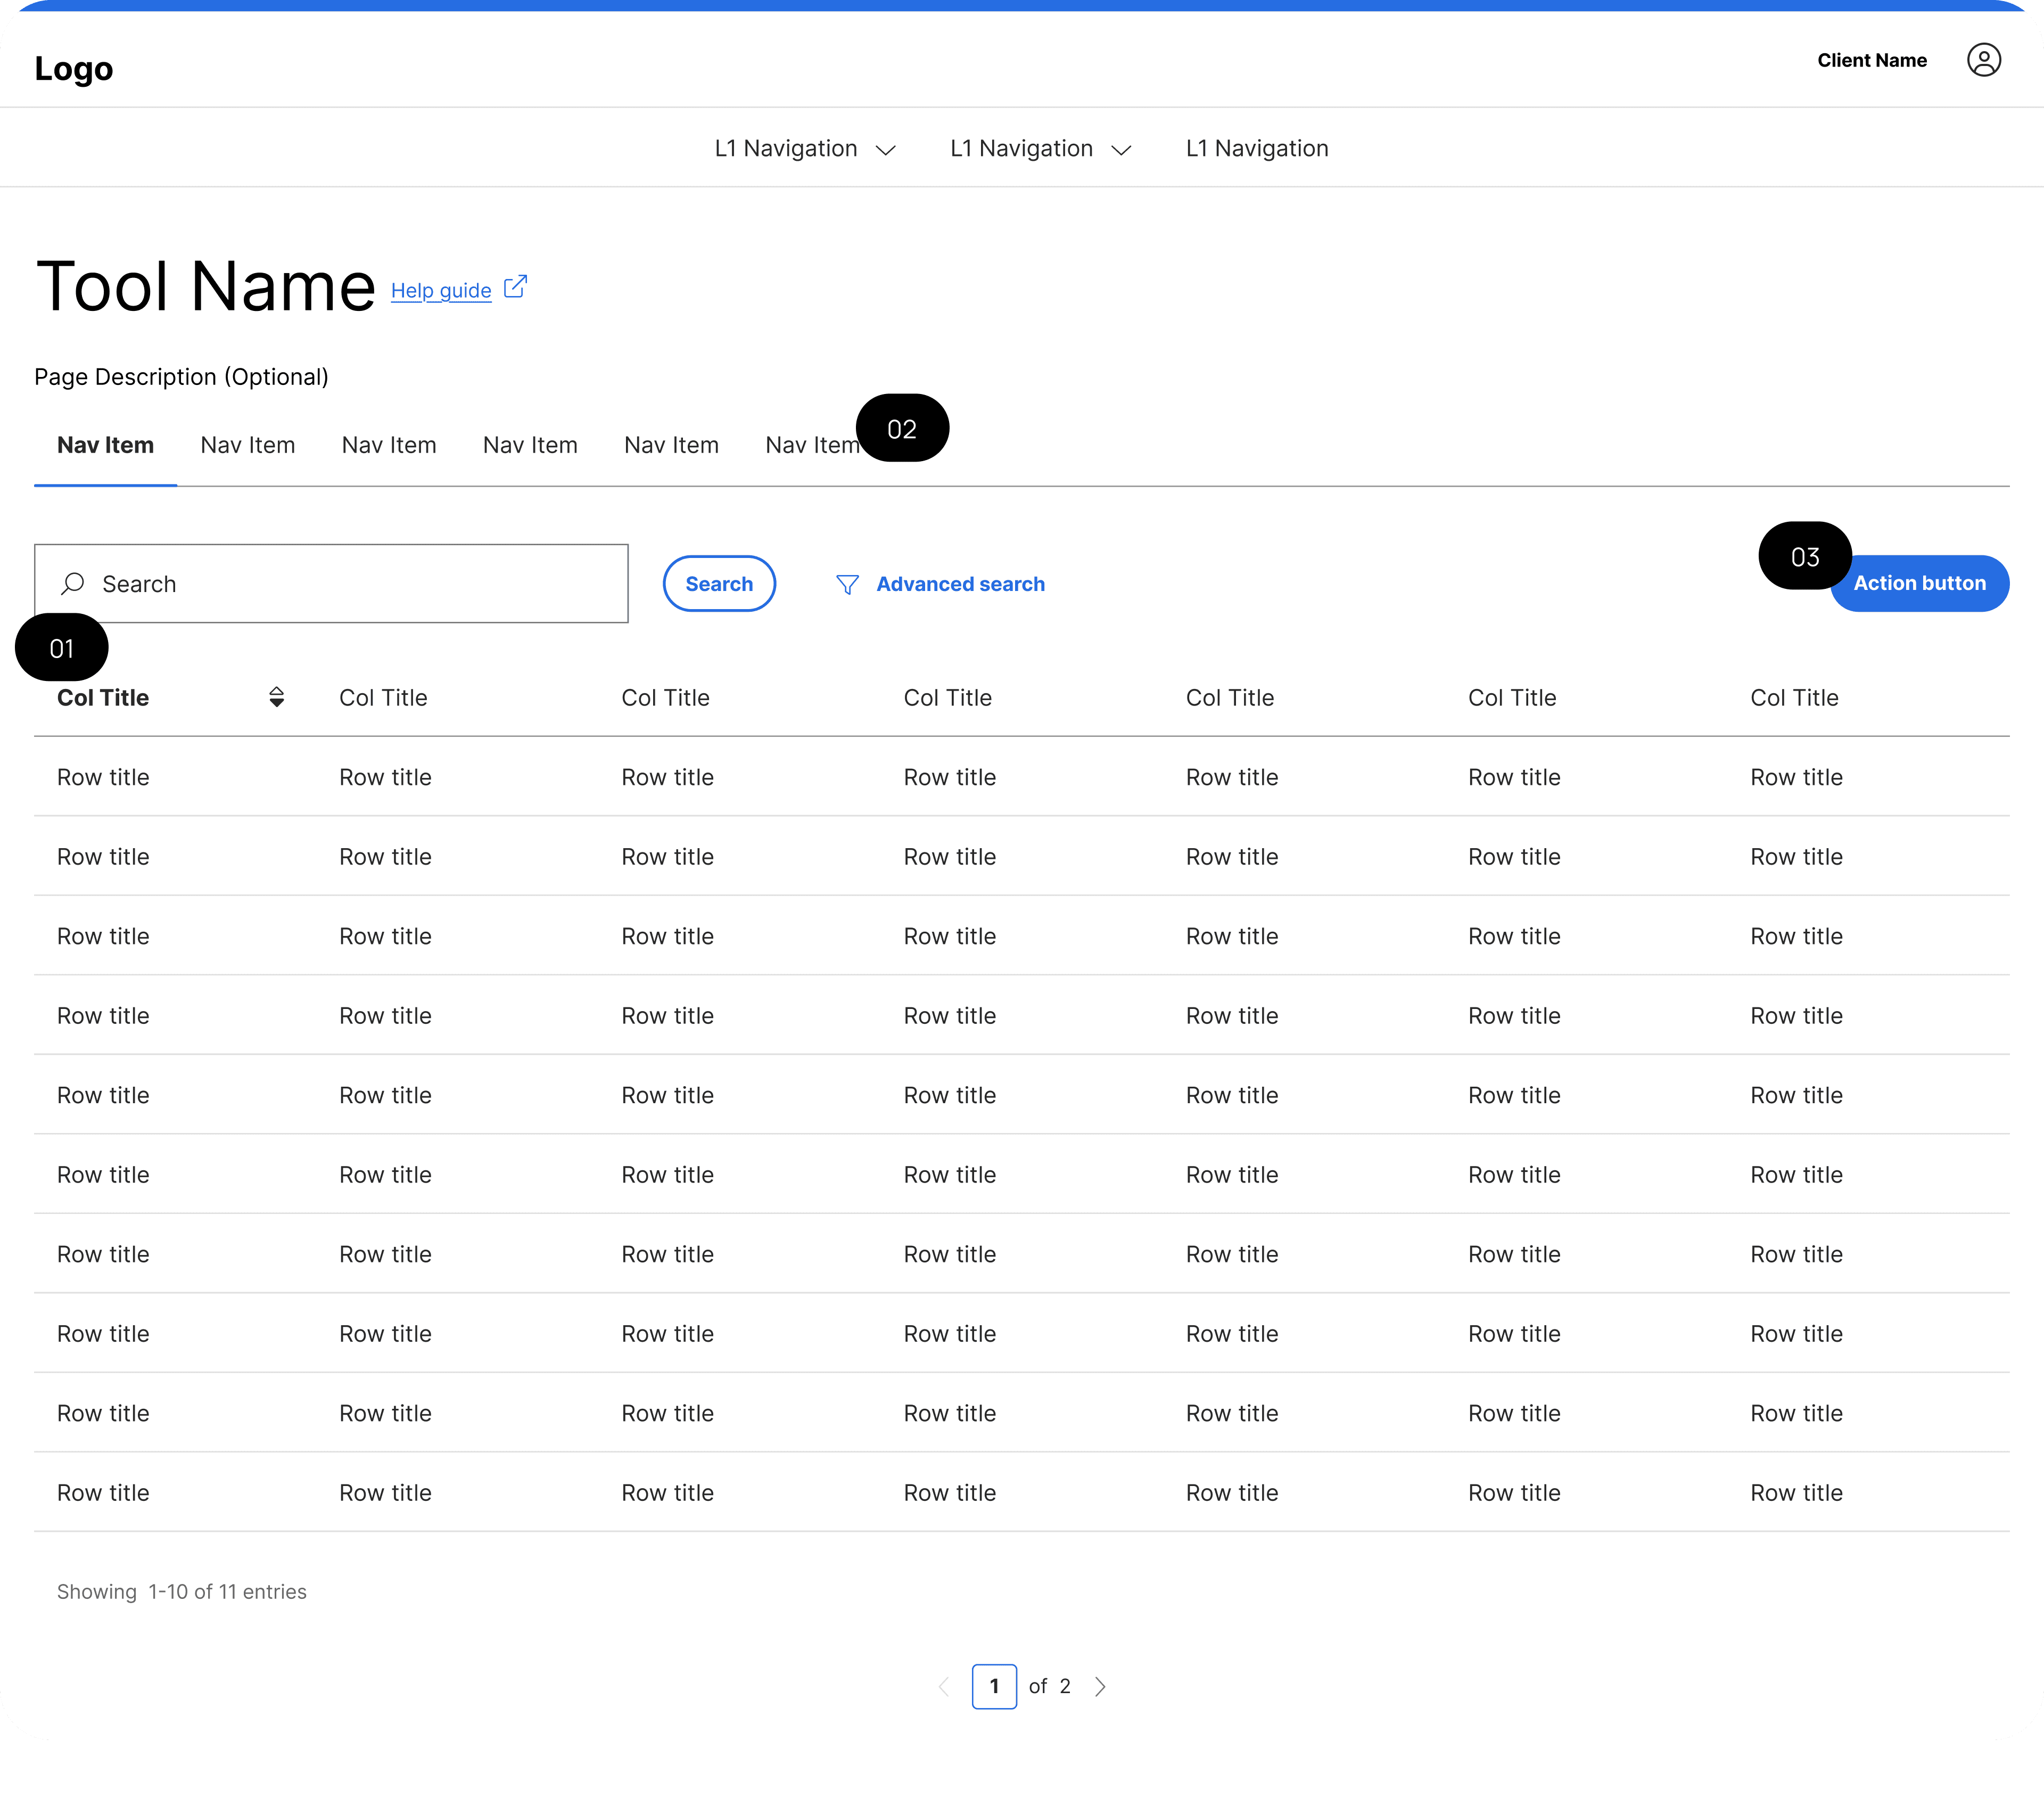Switch to the last Nav Item tab
The image size is (2044, 1806).
click(810, 445)
